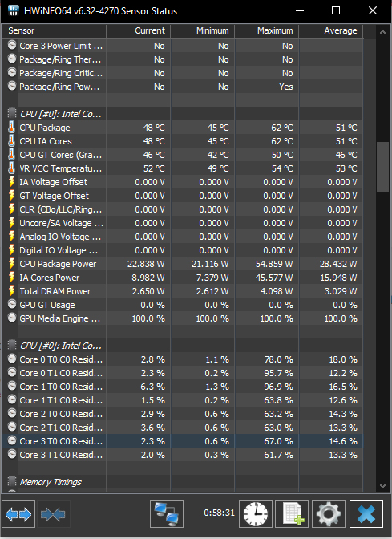
Task: Open sensor settings gear icon
Action: 329,514
